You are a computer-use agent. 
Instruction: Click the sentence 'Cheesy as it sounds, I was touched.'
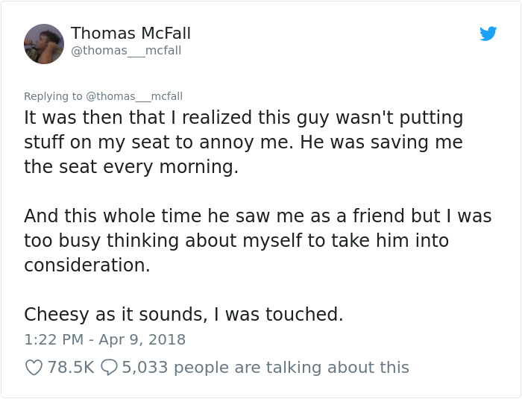[x=183, y=315]
